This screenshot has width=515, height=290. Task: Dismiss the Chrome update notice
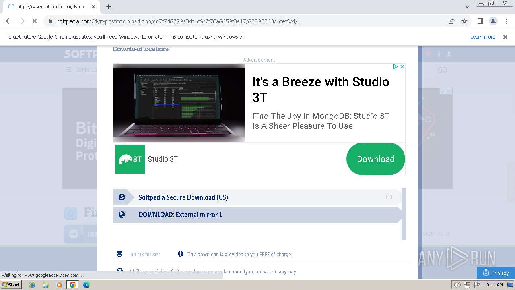tap(505, 37)
